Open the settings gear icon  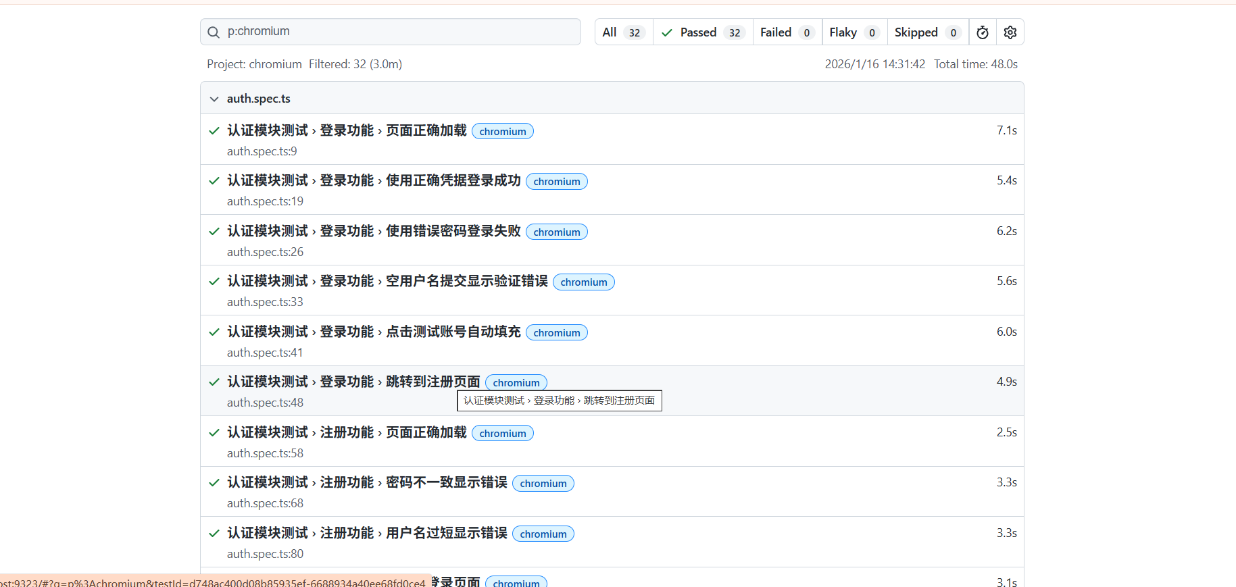point(1010,32)
